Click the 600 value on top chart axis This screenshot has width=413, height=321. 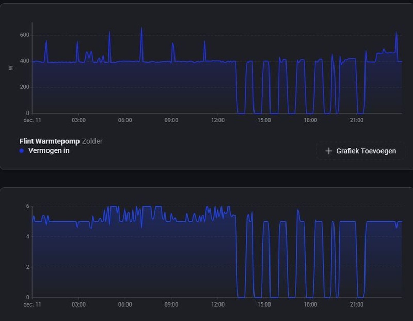pos(24,35)
